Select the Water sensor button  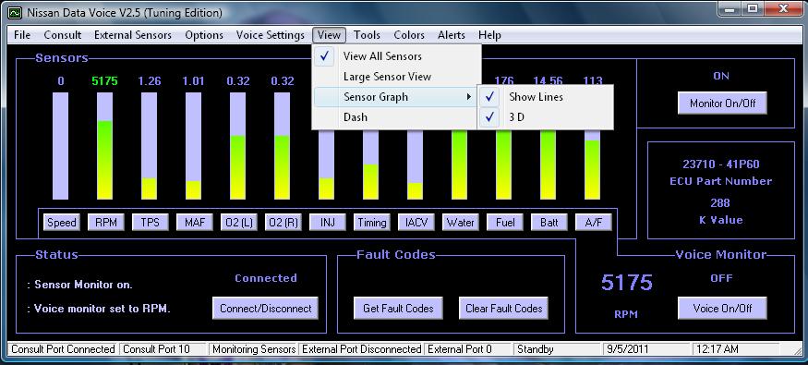[460, 223]
